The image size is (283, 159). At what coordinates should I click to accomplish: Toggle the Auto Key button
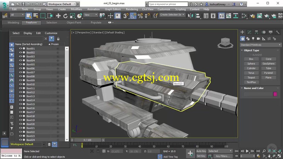click(201, 151)
